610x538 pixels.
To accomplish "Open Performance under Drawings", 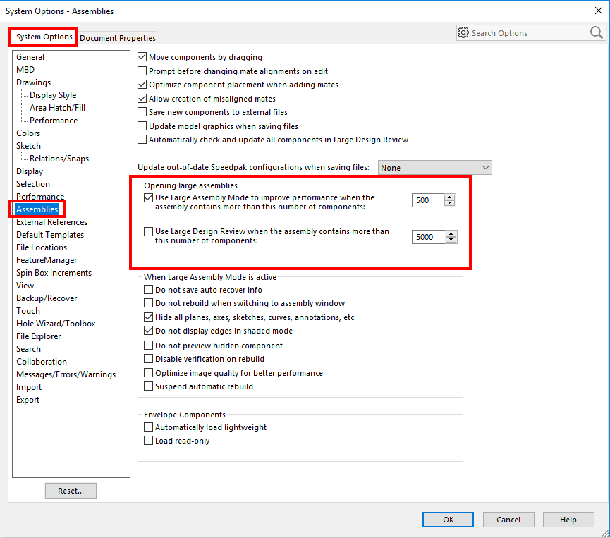I will pyautogui.click(x=54, y=121).
